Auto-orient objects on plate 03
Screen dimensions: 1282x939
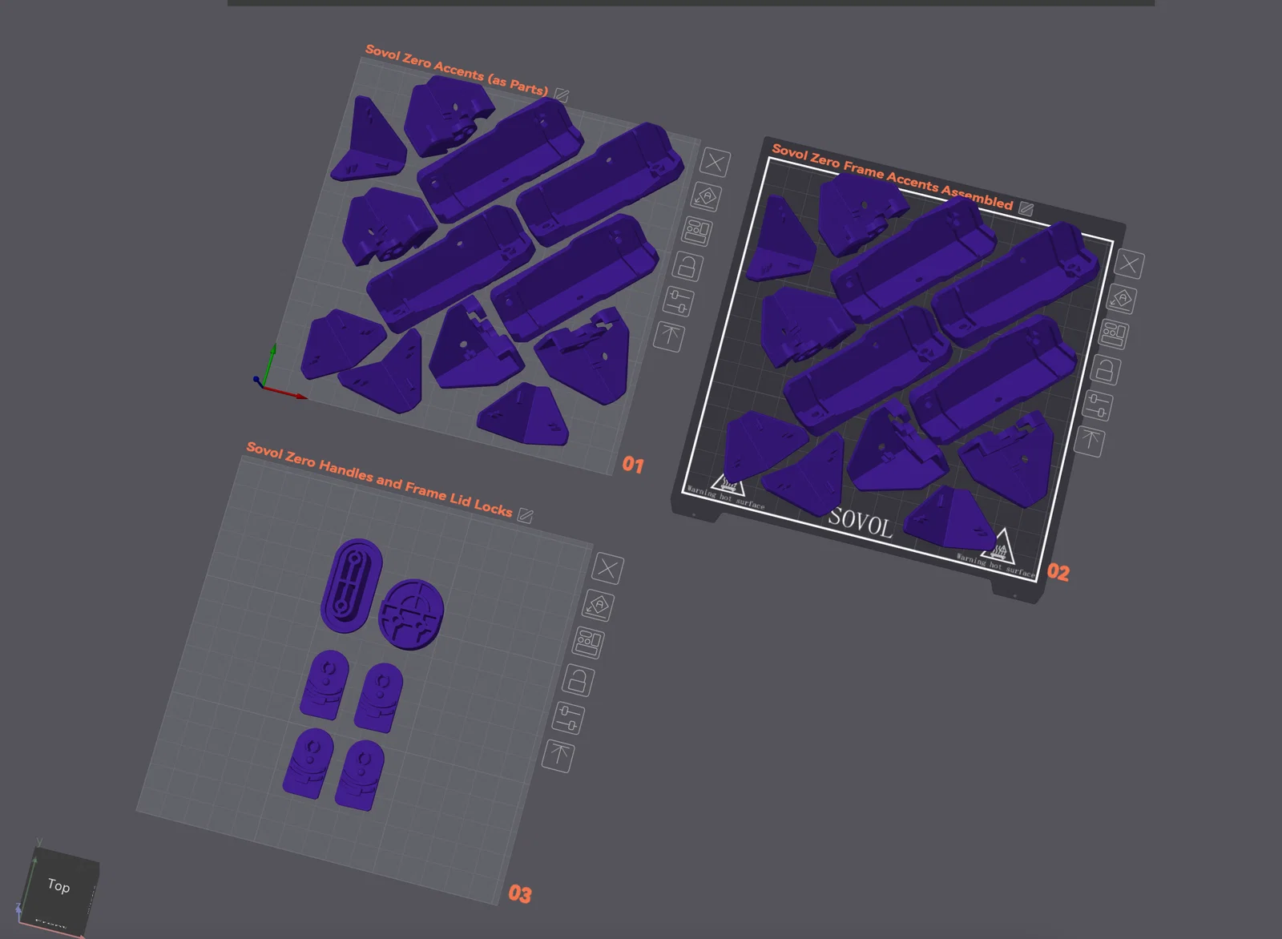pyautogui.click(x=598, y=605)
